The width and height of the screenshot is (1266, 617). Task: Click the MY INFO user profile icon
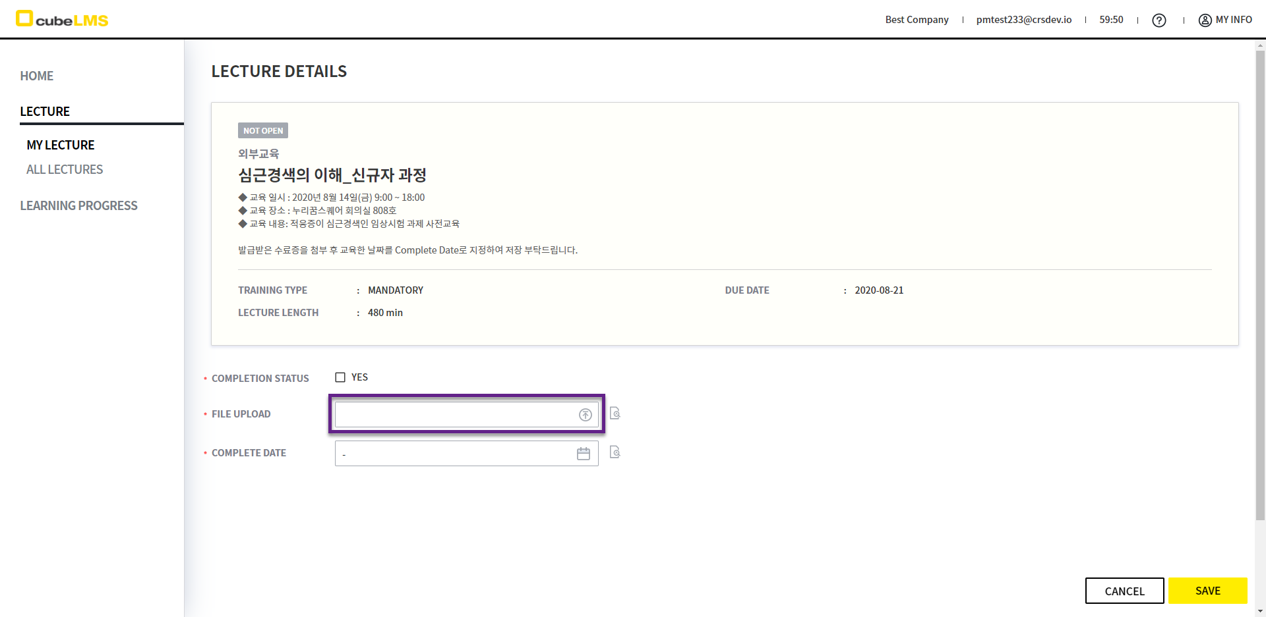(1205, 20)
